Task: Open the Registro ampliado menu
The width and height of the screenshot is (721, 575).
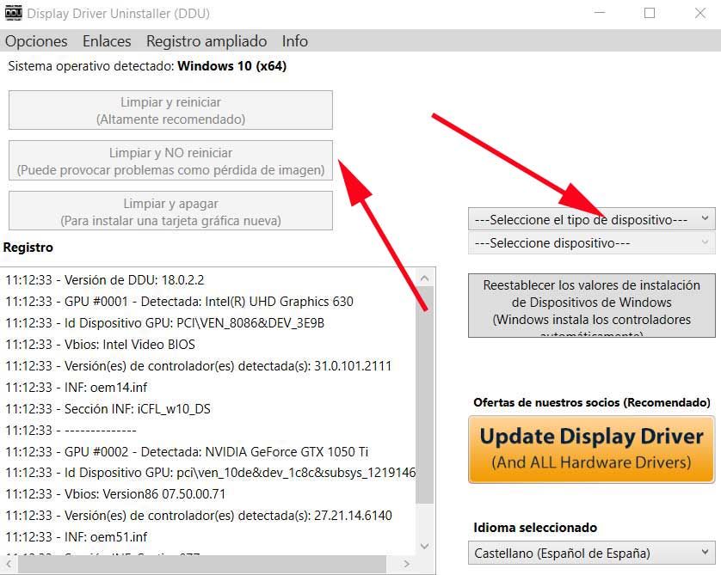Action: coord(206,41)
